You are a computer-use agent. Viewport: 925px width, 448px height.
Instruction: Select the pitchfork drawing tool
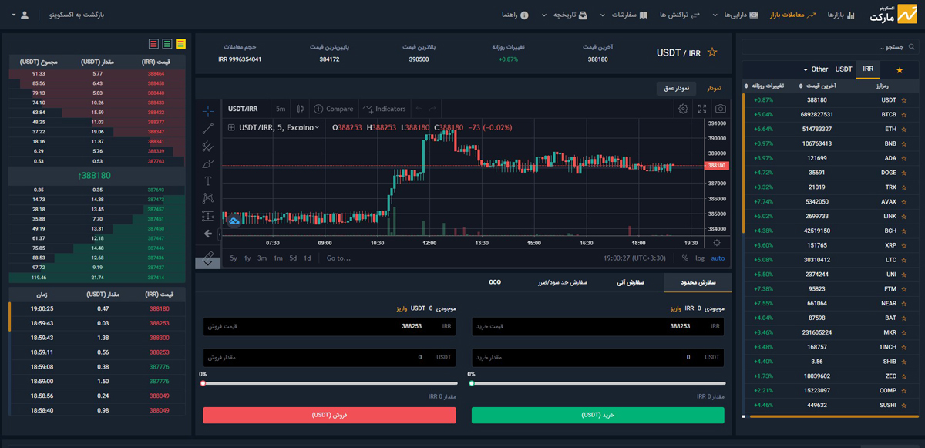[207, 146]
